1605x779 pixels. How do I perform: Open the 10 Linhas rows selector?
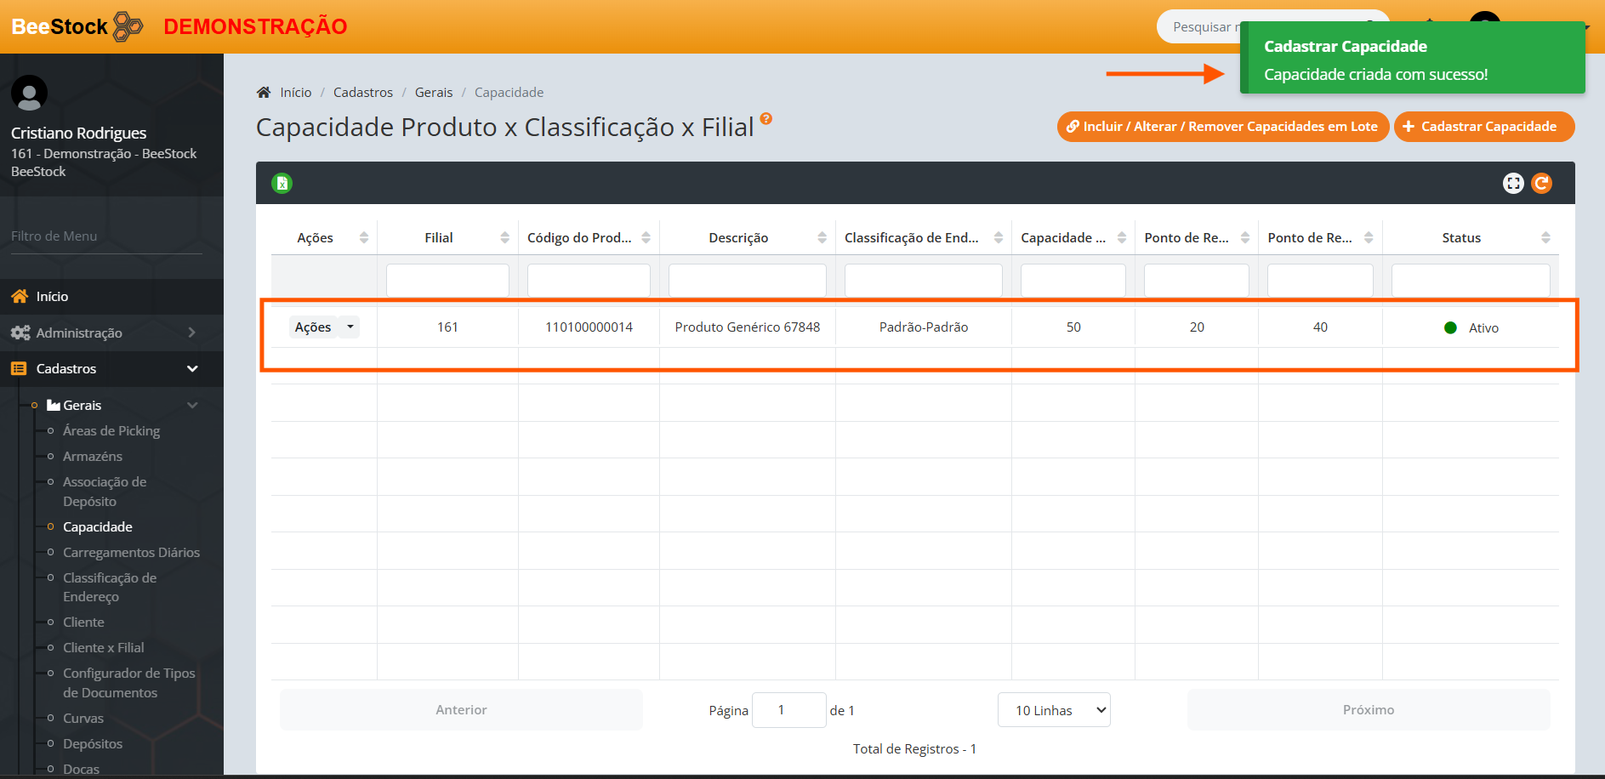[1054, 710]
